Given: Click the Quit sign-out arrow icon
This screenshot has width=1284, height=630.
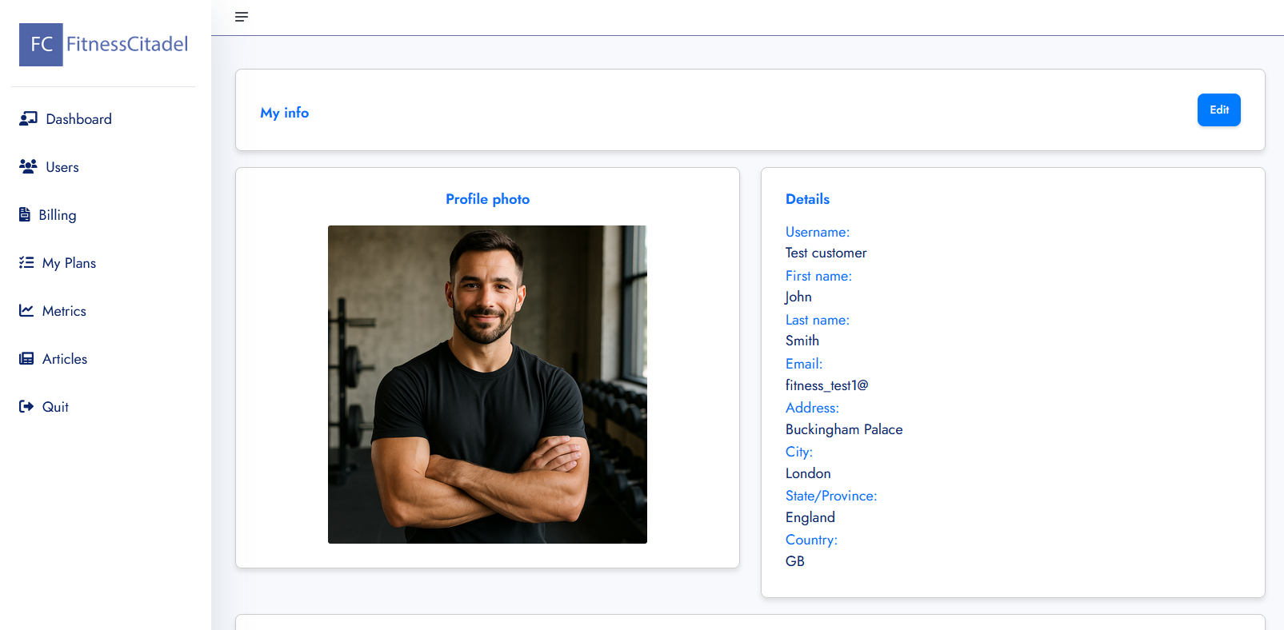Looking at the screenshot, I should tap(26, 406).
